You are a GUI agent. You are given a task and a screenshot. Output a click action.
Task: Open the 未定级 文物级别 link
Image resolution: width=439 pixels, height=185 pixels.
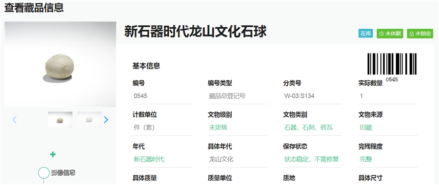[x=218, y=128]
